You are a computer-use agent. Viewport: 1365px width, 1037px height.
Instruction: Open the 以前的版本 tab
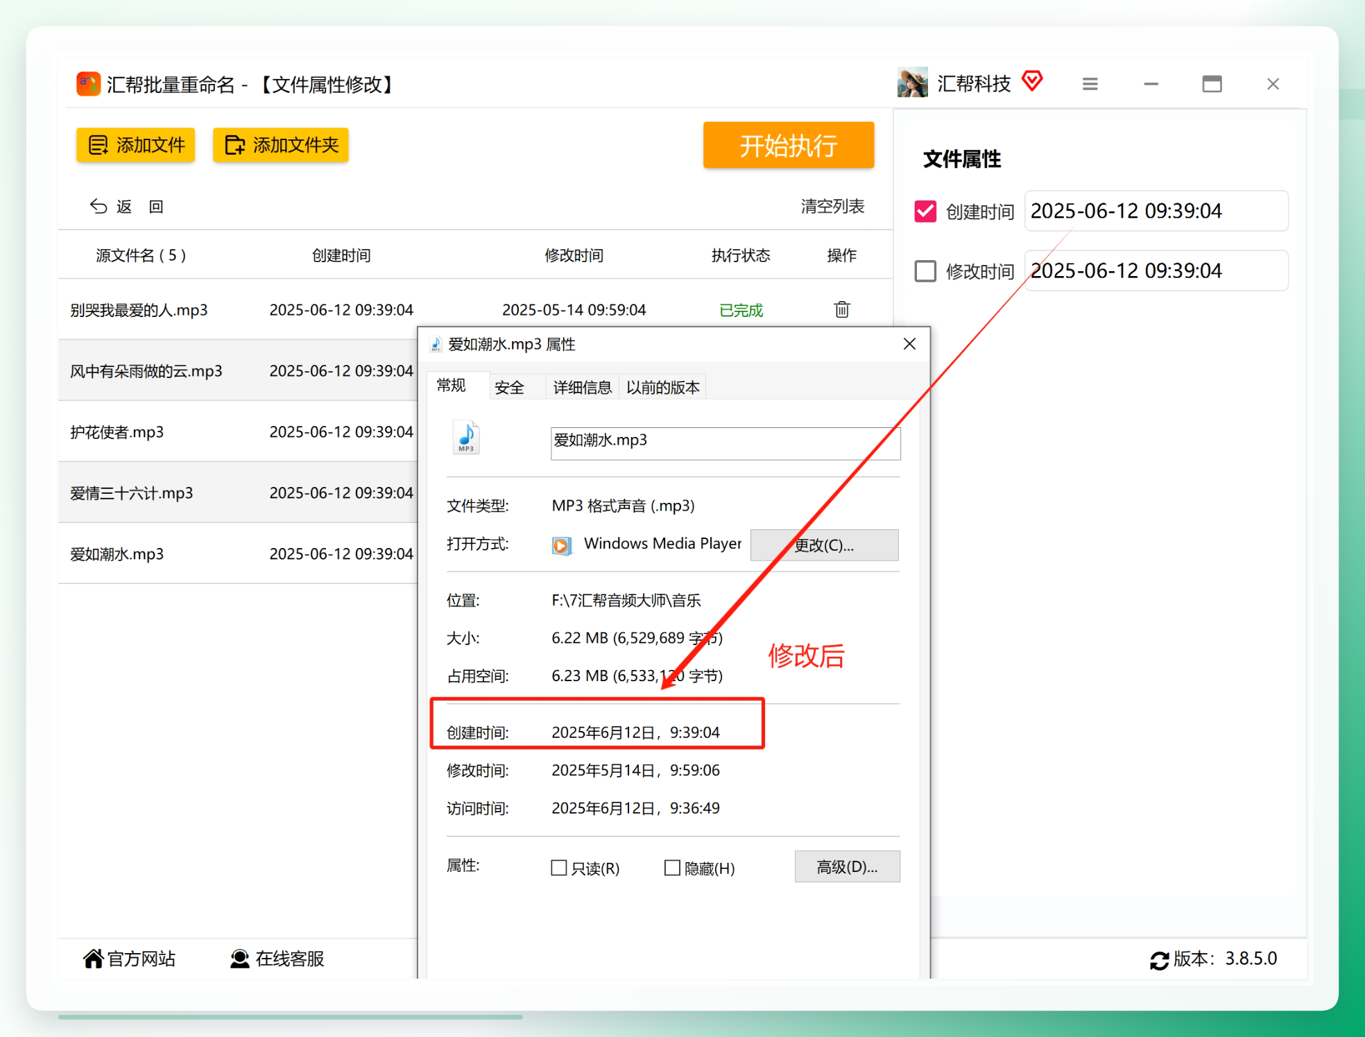(x=662, y=387)
